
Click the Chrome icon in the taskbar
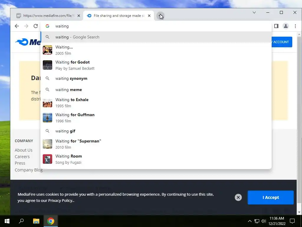point(51,221)
